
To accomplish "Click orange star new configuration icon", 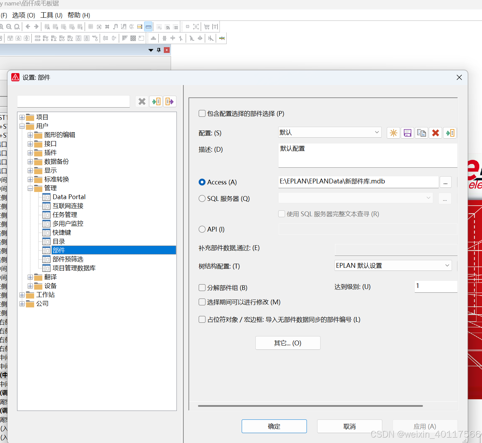I will pyautogui.click(x=394, y=133).
